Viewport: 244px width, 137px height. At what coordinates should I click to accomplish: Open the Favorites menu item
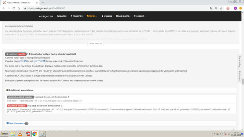77,16
